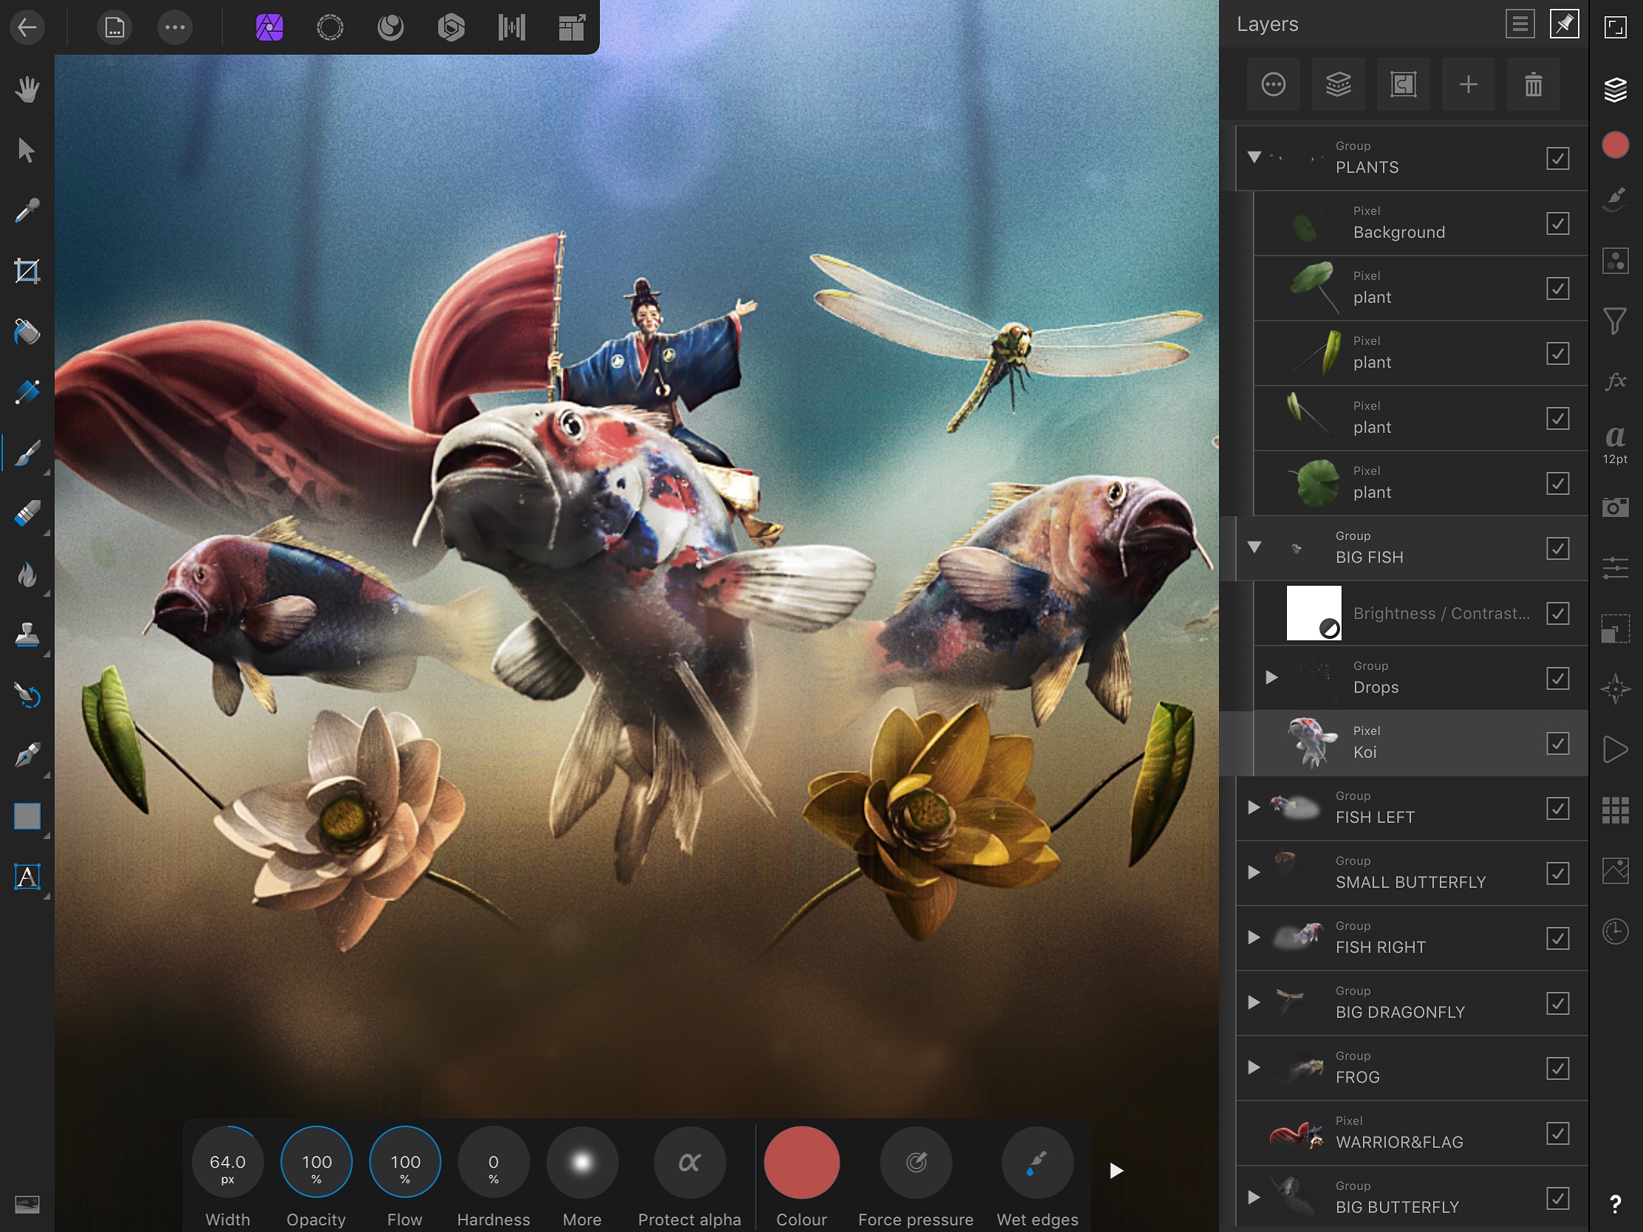This screenshot has width=1643, height=1232.
Task: Open the question mark help
Action: point(1616,1205)
